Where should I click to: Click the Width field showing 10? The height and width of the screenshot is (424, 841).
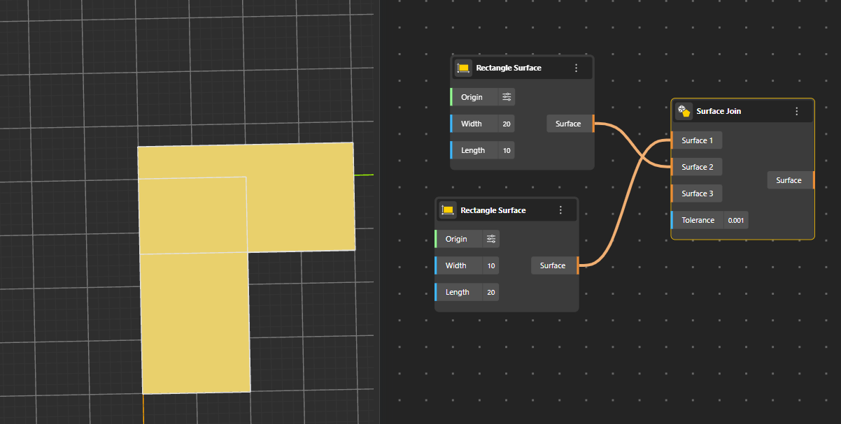[x=490, y=265]
